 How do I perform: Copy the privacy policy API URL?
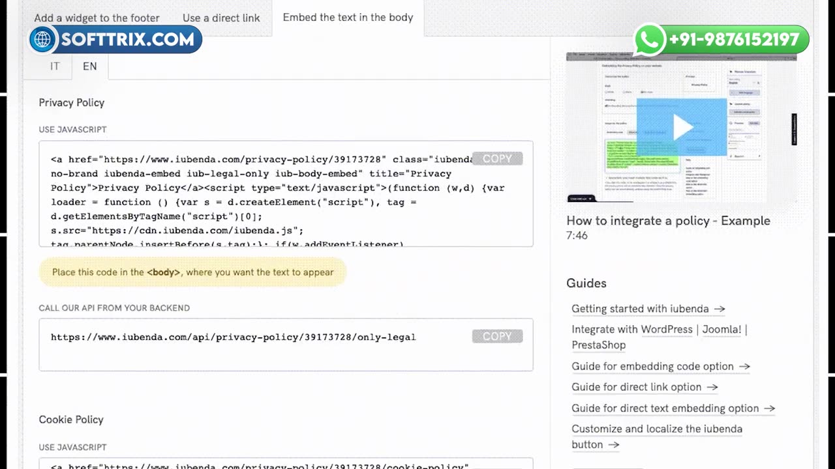coord(497,336)
